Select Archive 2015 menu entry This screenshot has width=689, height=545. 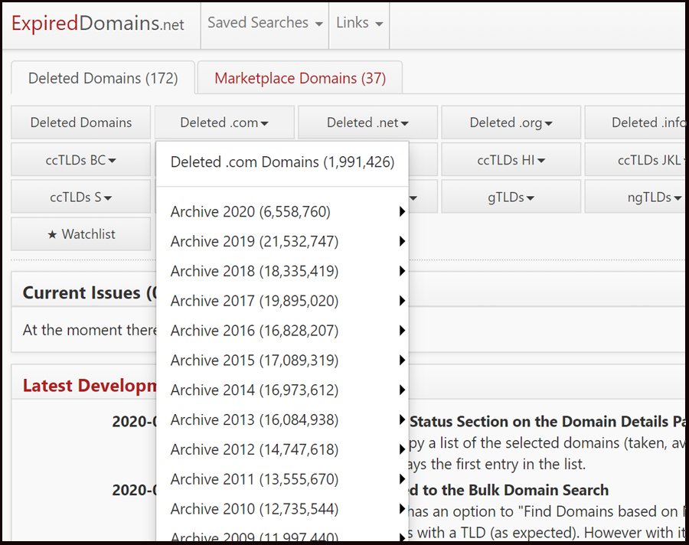[x=282, y=361]
